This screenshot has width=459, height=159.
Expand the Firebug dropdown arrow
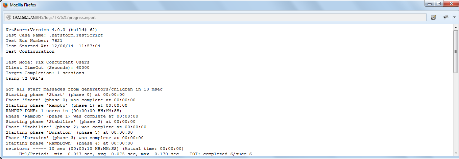pos(454,17)
